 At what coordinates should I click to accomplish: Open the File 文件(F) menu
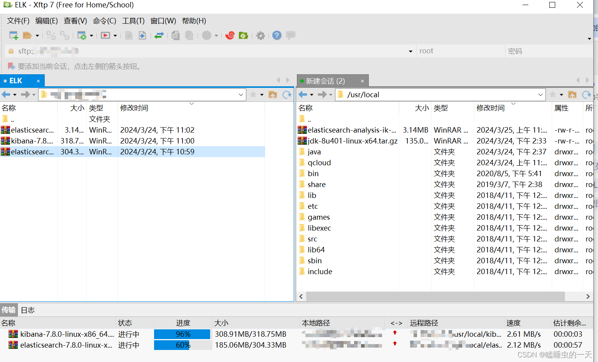click(x=18, y=21)
